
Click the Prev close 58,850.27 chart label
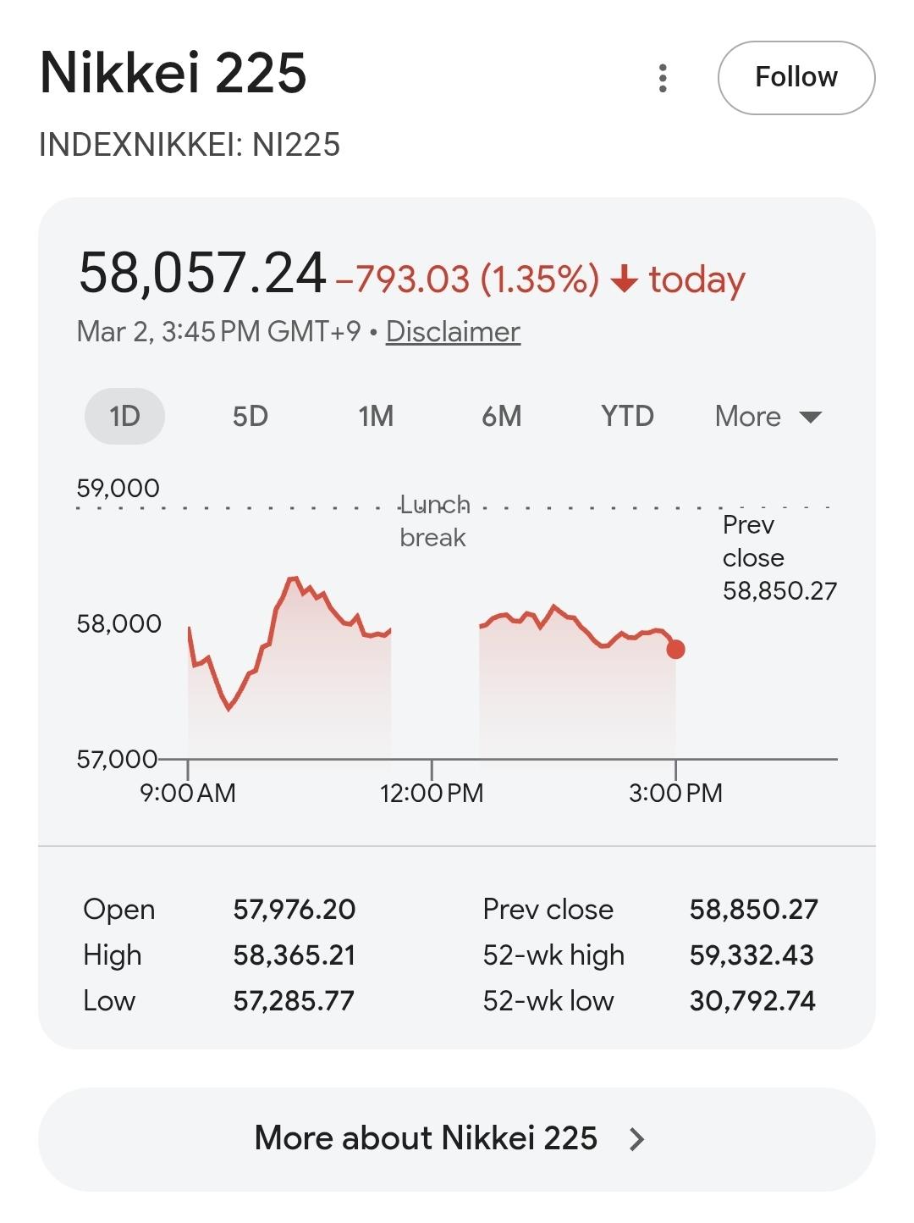tap(779, 558)
